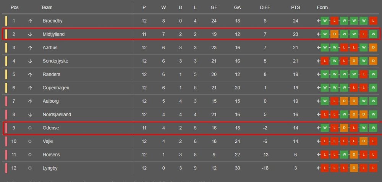The image size is (382, 182).
Task: Click the form left arrow in Aarhus row
Action: [318, 48]
